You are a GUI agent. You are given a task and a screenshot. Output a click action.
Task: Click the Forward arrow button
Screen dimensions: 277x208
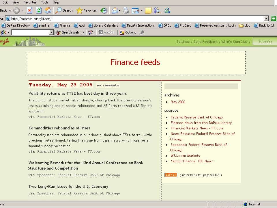tap(16, 10)
